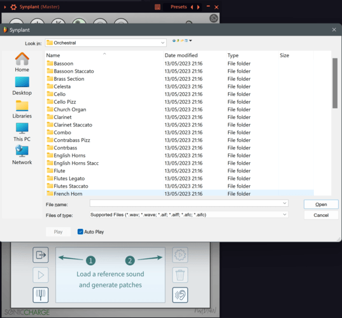Play the reference sound in Synplant
This screenshot has height=318, width=342.
[41, 275]
